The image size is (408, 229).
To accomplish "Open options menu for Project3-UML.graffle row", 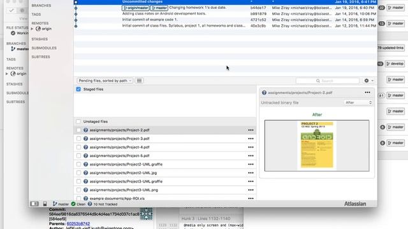I will [x=251, y=181].
